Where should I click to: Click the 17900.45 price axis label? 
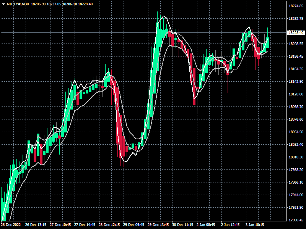coord(296,220)
